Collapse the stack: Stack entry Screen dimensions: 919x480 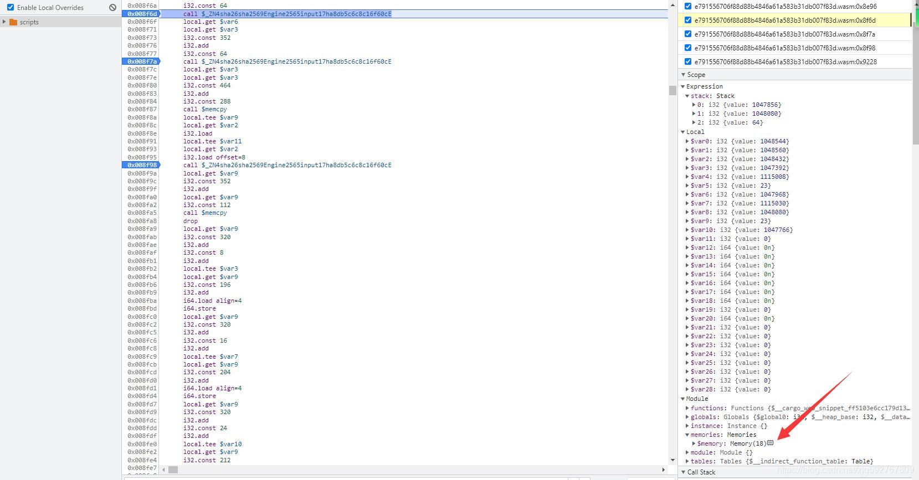pos(687,96)
